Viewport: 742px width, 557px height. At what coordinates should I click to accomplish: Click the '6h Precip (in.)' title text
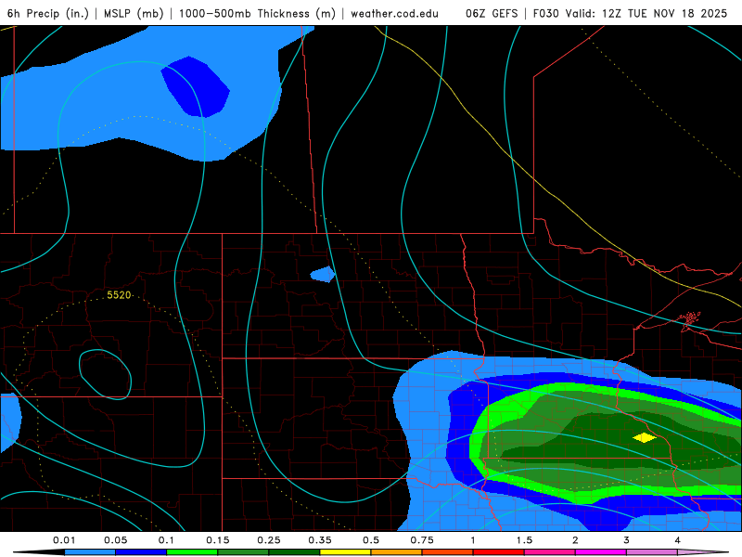(x=48, y=14)
